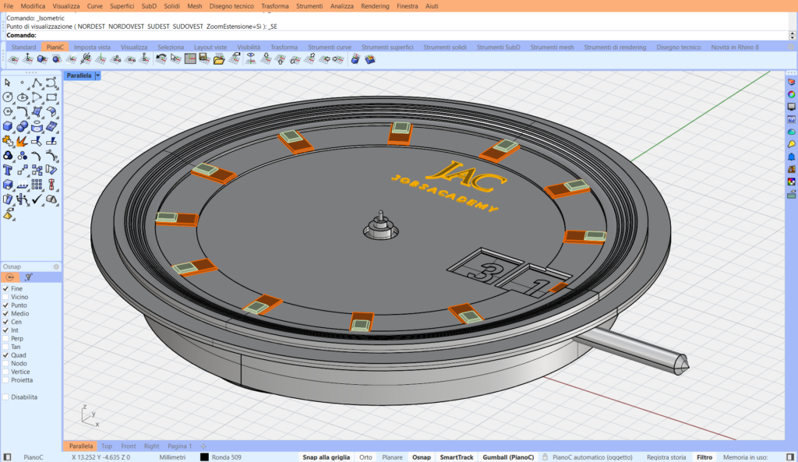Click the Explode tool
The image size is (798, 462).
click(x=23, y=141)
